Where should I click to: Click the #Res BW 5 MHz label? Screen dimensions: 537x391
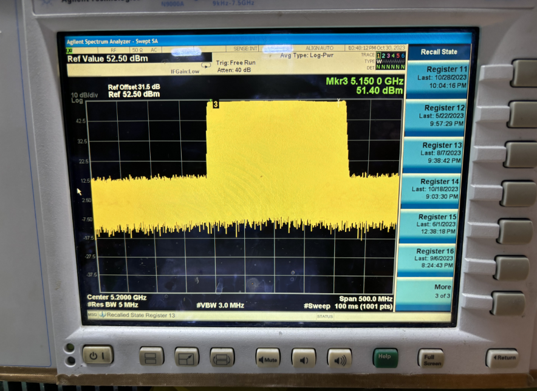pyautogui.click(x=112, y=305)
